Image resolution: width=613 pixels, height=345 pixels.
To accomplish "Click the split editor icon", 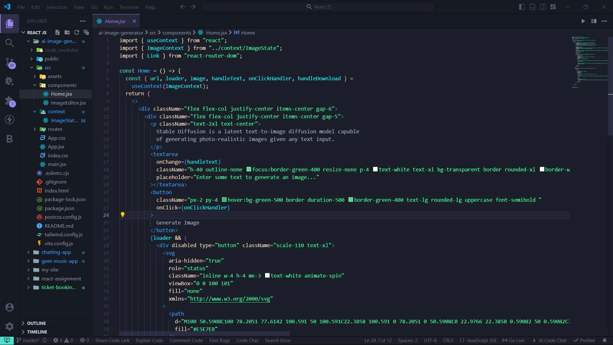I will point(594,21).
